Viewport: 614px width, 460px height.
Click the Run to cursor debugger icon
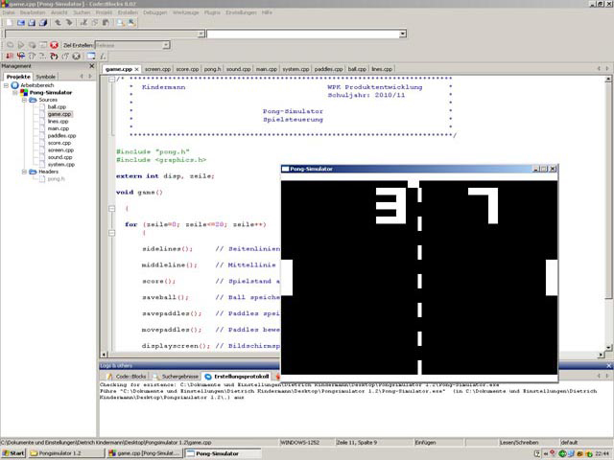click(21, 56)
